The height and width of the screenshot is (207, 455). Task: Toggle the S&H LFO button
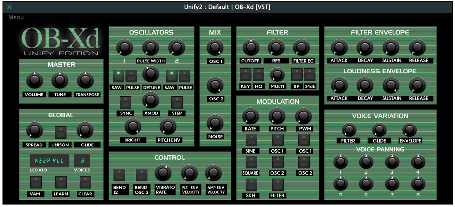(x=251, y=185)
